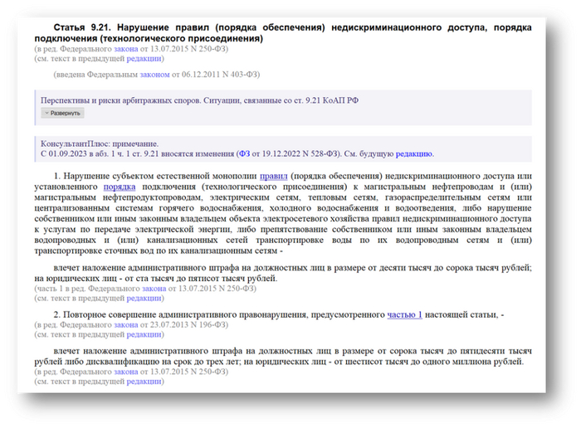The image size is (581, 428).
Task: Click the 'закона' link dated 23.07.2013 N 196-ФЗ
Action: [x=126, y=325]
